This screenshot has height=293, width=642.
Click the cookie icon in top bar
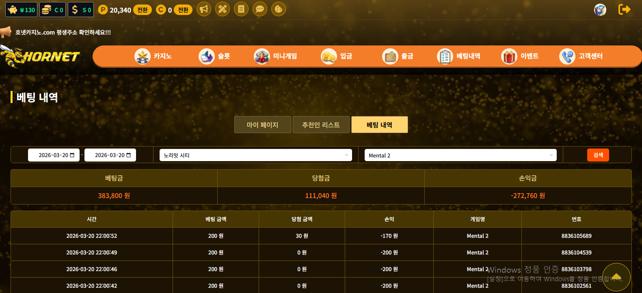[x=279, y=9]
